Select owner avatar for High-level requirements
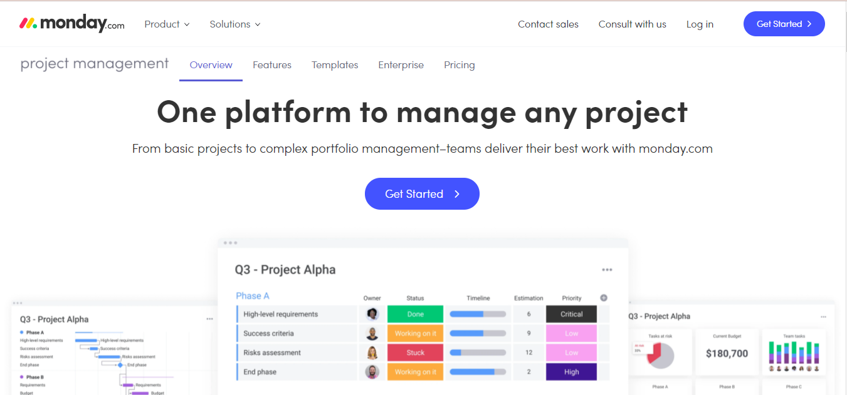This screenshot has height=395, width=847. click(x=372, y=314)
